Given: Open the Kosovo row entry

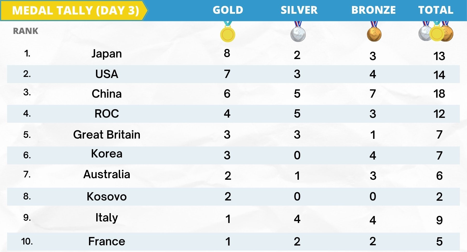Looking at the screenshot, I should coord(107,197).
